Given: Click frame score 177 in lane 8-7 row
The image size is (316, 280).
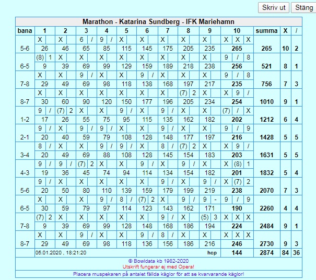Looking at the screenshot, I should [147, 101].
